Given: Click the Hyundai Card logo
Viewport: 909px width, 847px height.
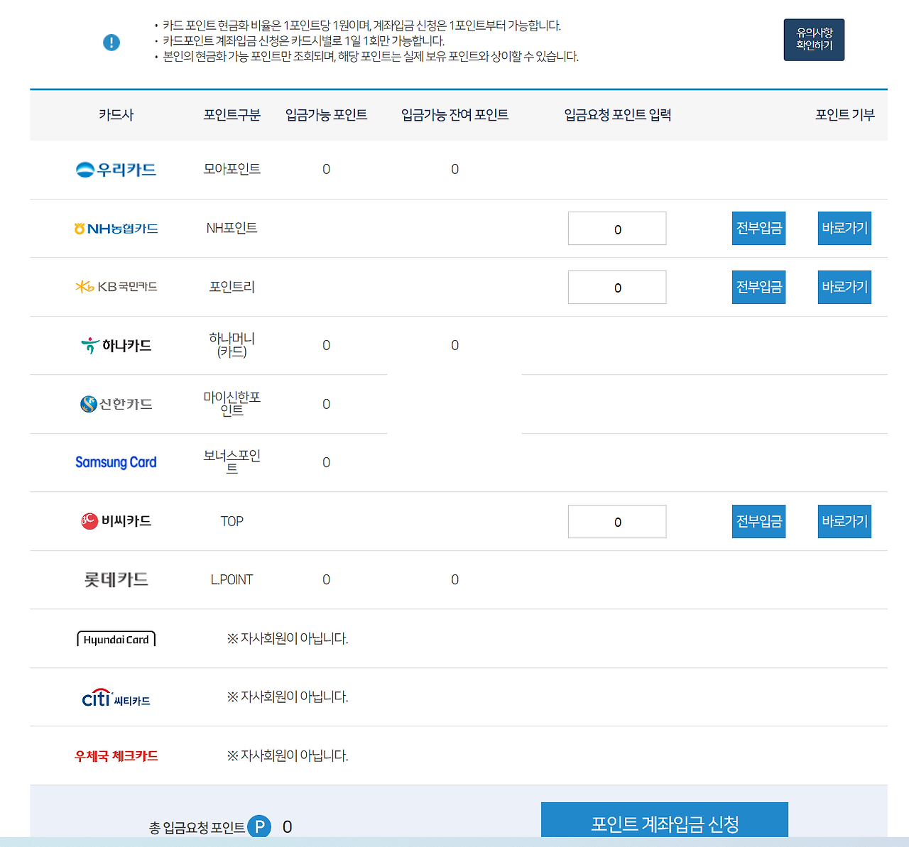Looking at the screenshot, I should [x=116, y=639].
